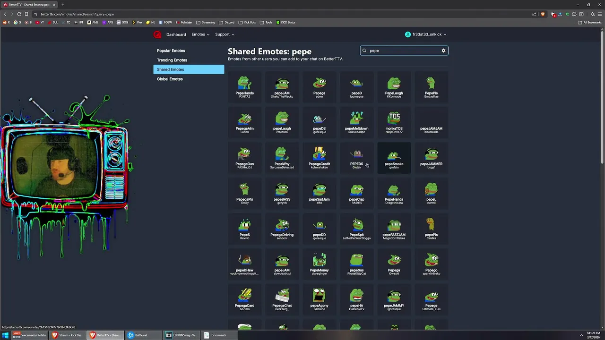Open the Kick Bots bookmarks folder
The width and height of the screenshot is (605, 340).
tap(247, 22)
